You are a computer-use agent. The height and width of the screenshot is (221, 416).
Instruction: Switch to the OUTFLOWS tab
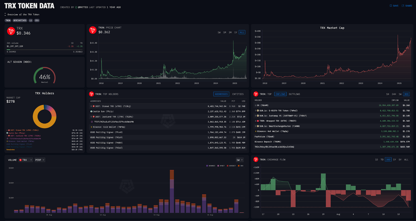294,94
